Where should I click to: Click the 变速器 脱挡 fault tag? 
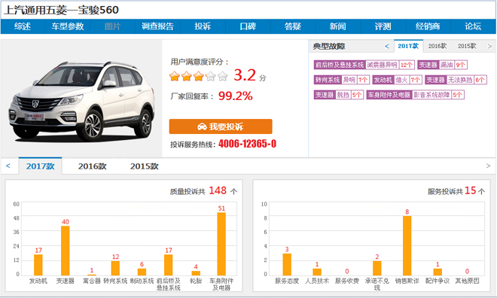[x=339, y=94]
